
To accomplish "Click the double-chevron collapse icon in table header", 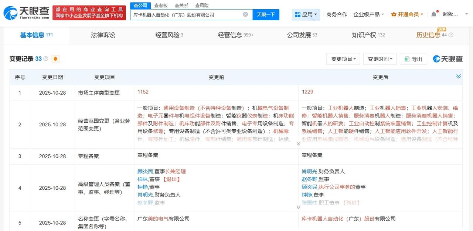I will [459, 77].
